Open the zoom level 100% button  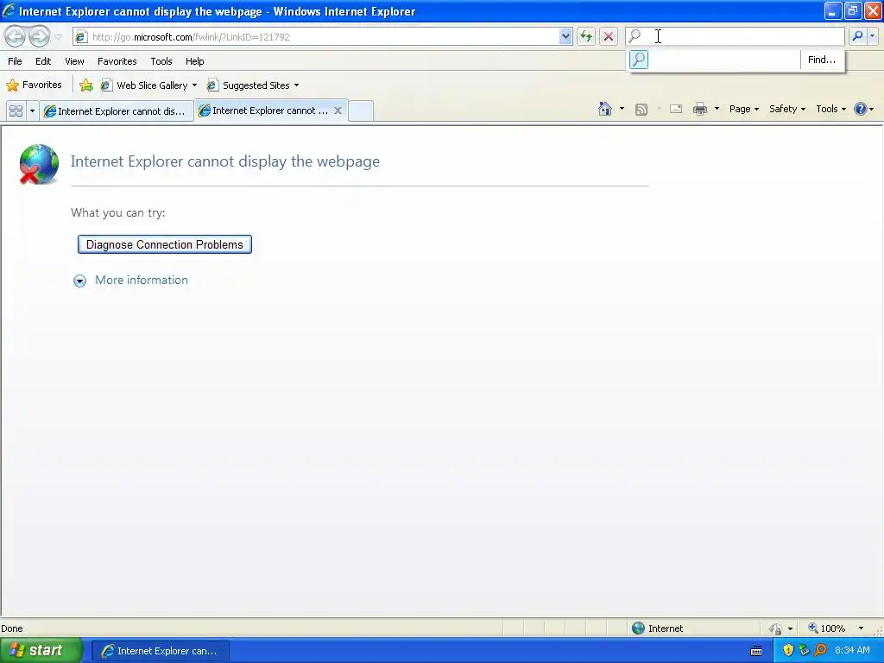click(x=826, y=628)
